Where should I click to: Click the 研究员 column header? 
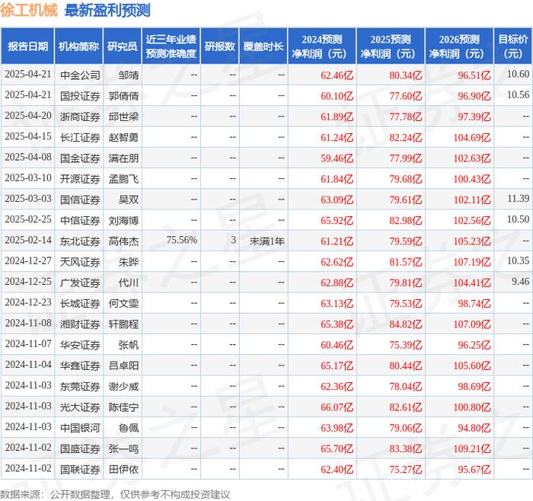(x=123, y=46)
